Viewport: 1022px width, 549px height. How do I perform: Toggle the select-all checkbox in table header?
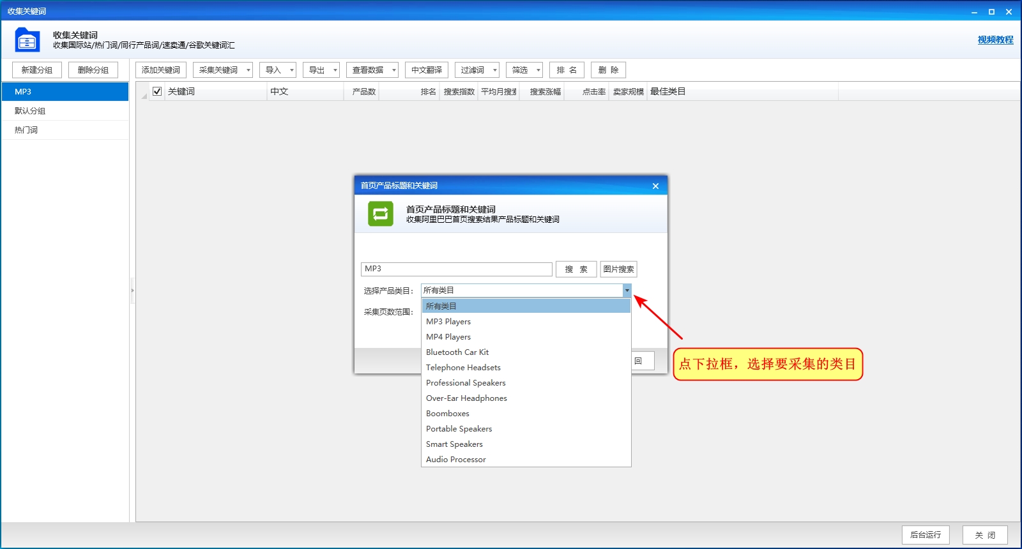[x=157, y=91]
